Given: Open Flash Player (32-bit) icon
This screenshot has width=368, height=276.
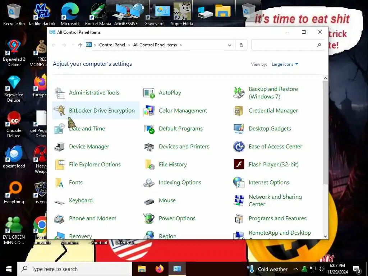Looking at the screenshot, I should pos(239,165).
